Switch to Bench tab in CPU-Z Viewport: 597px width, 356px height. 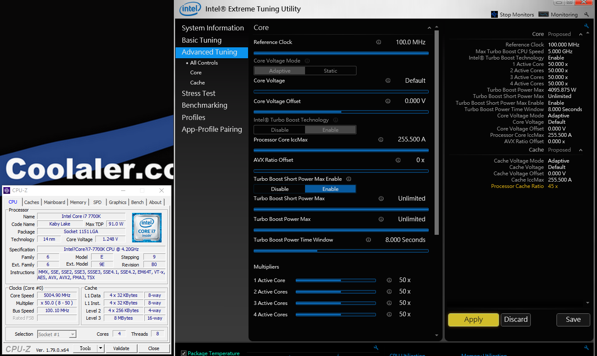[137, 202]
